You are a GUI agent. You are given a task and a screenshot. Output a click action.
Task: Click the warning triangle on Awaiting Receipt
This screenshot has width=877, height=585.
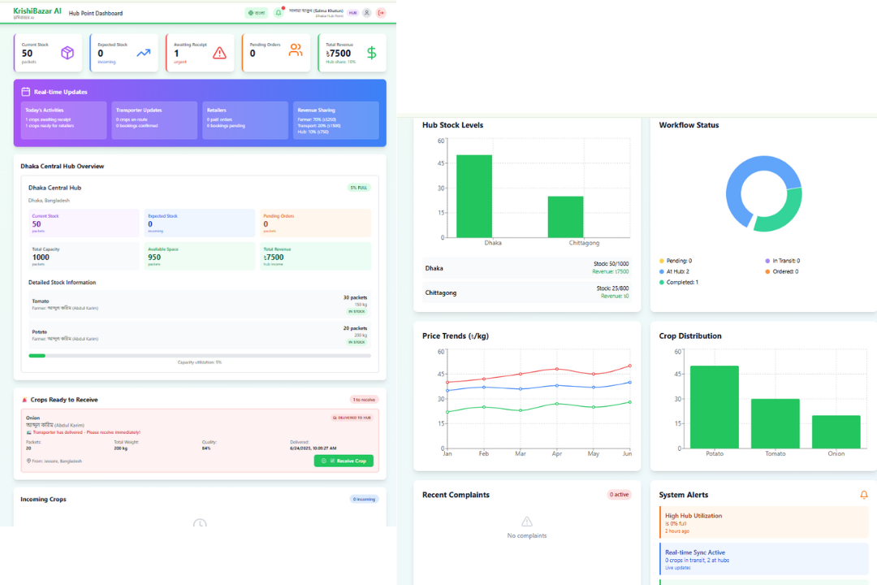tap(219, 53)
